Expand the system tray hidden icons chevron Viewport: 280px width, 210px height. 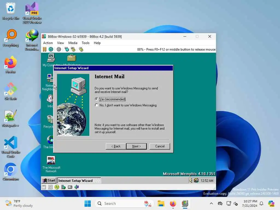[211, 203]
